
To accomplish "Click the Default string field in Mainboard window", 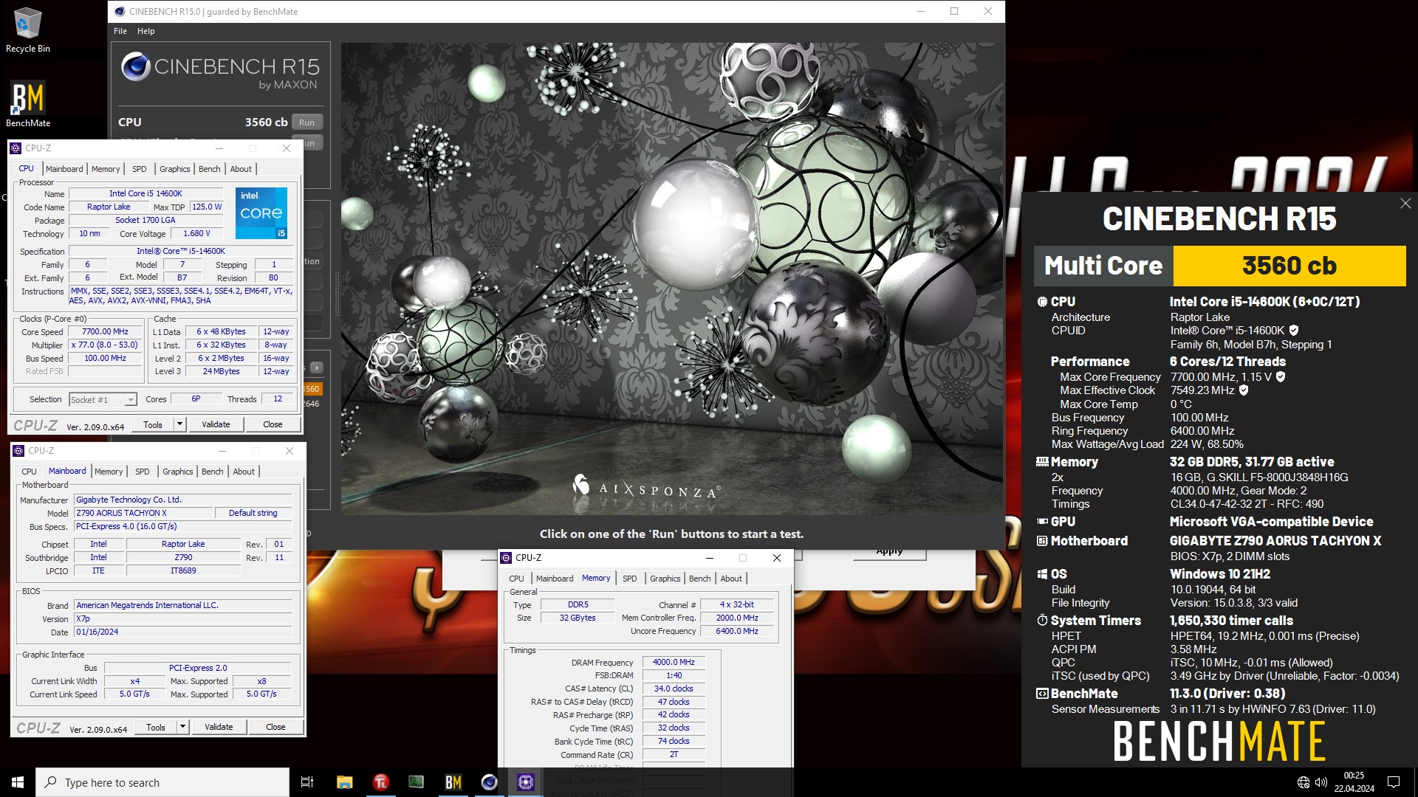I will [253, 513].
